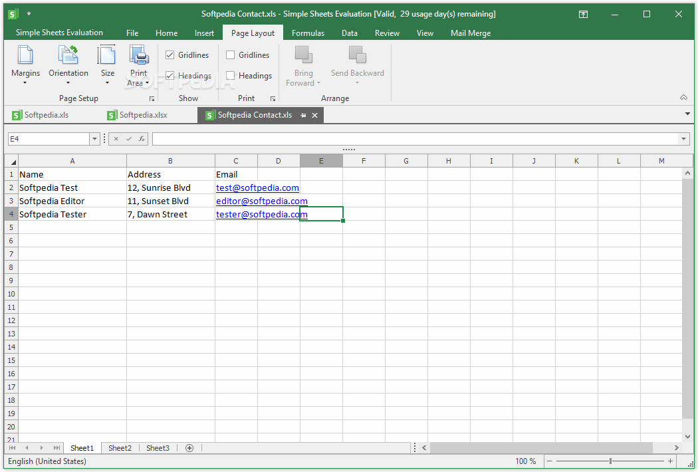698x472 pixels.
Task: Open tester@softpedia.com email link
Action: pyautogui.click(x=262, y=215)
